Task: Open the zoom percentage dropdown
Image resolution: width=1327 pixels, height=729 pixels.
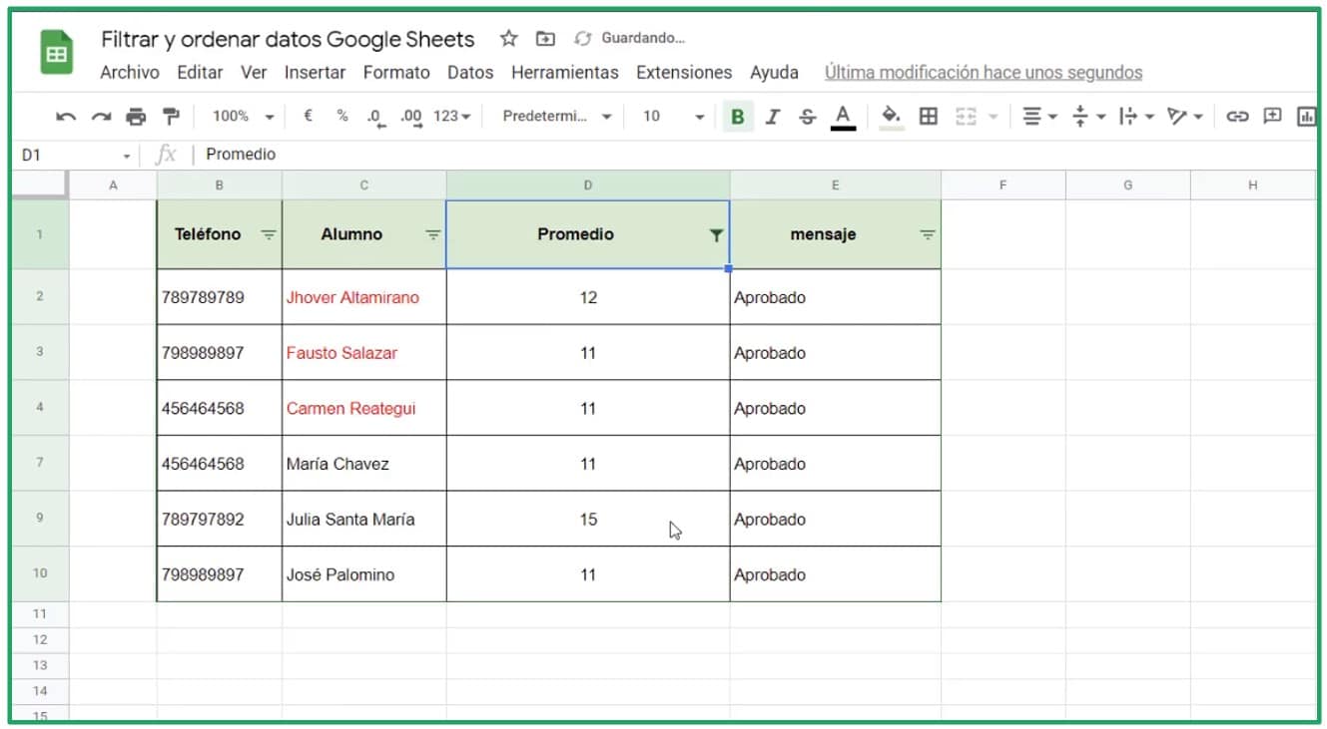Action: pyautogui.click(x=240, y=116)
